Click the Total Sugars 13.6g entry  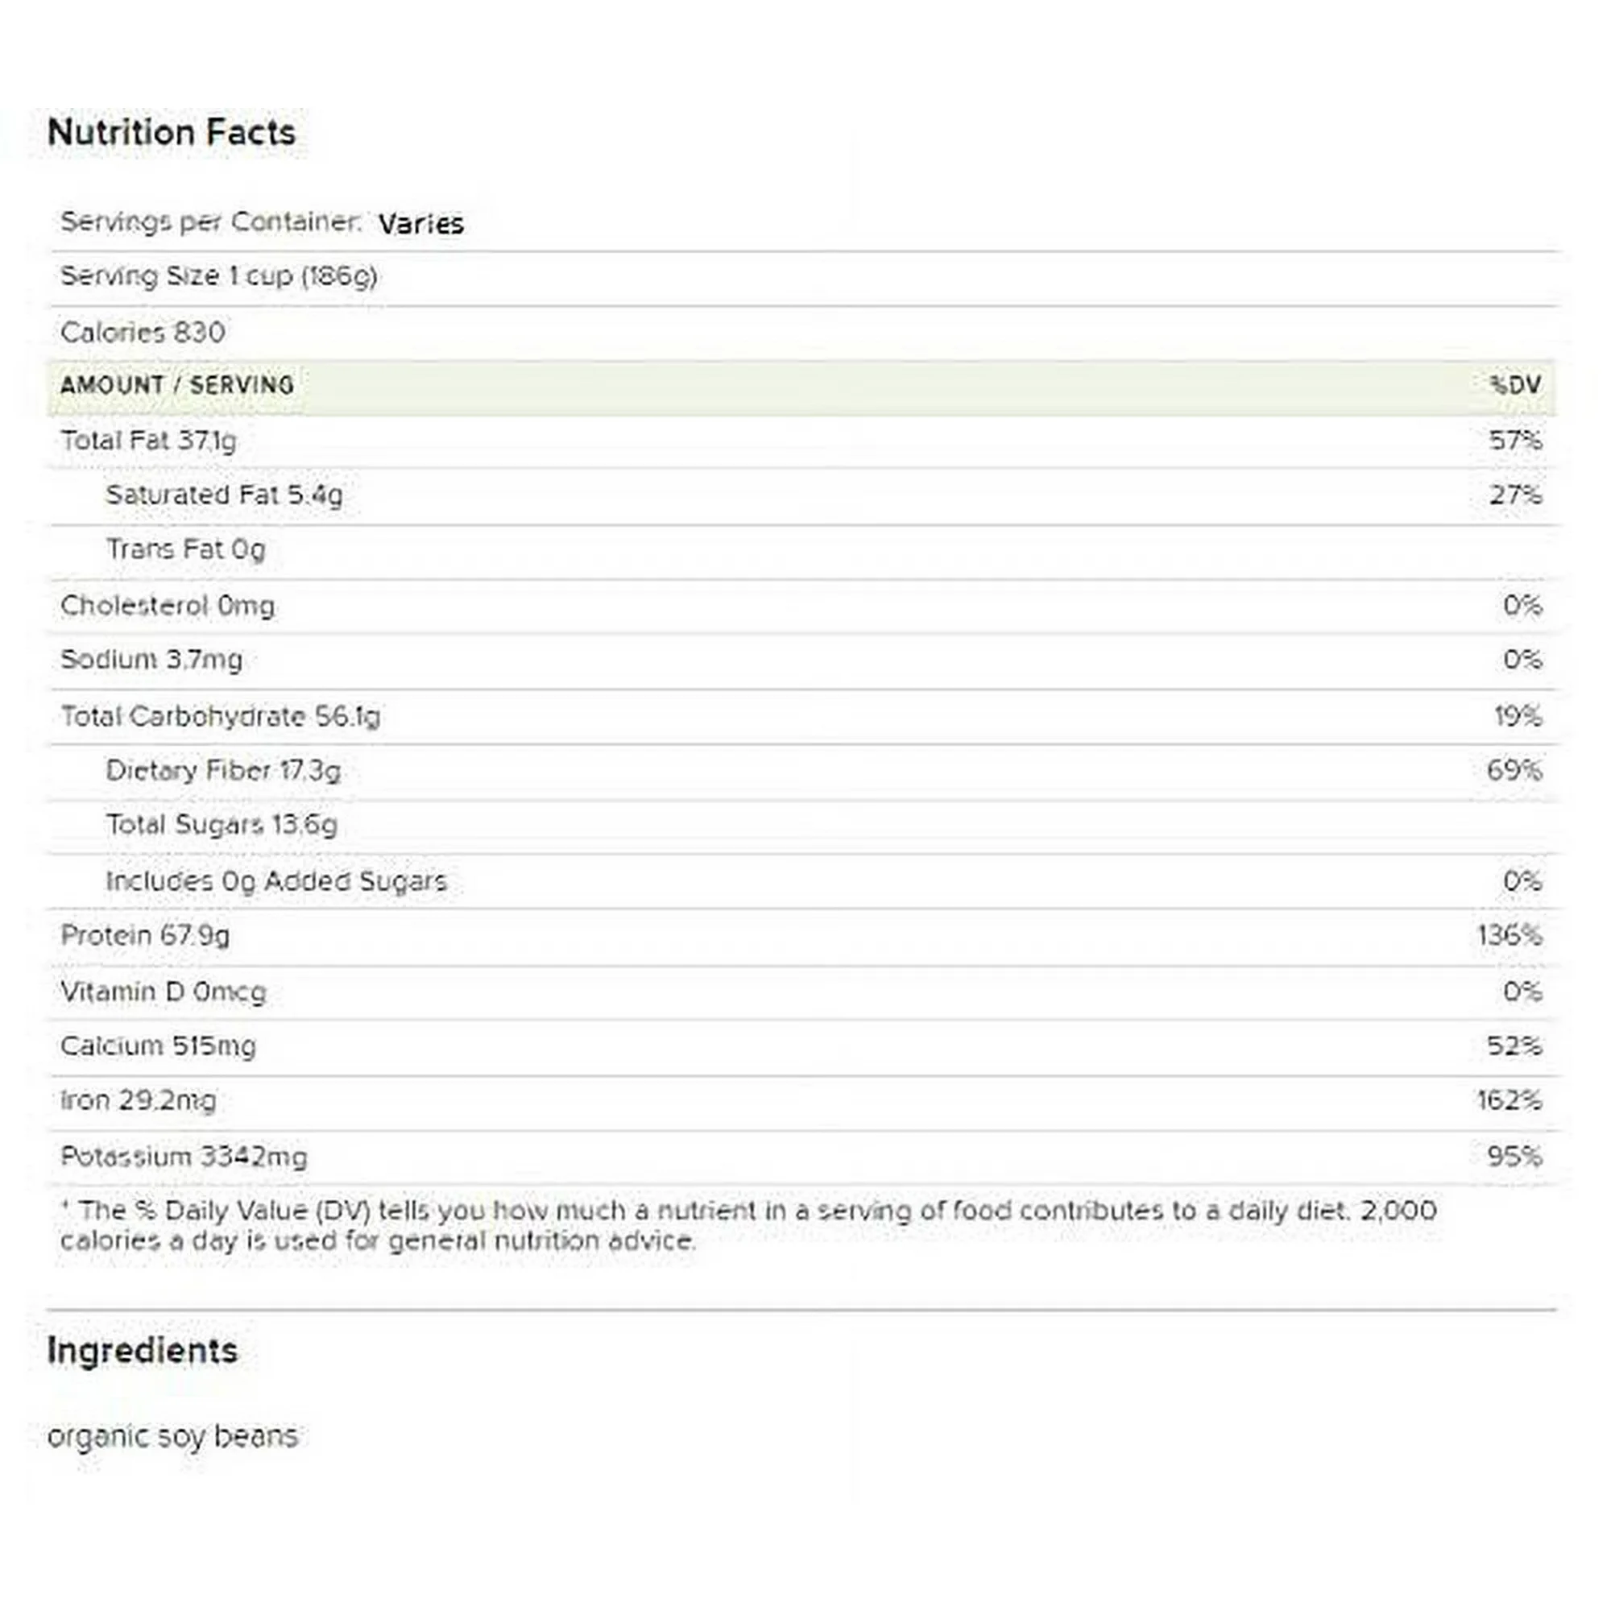pyautogui.click(x=221, y=825)
